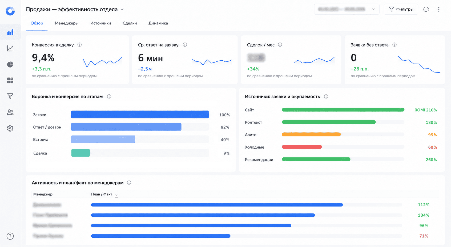Open the date range picker dropdown
Screen dimensions: 451x247
click(347, 9)
